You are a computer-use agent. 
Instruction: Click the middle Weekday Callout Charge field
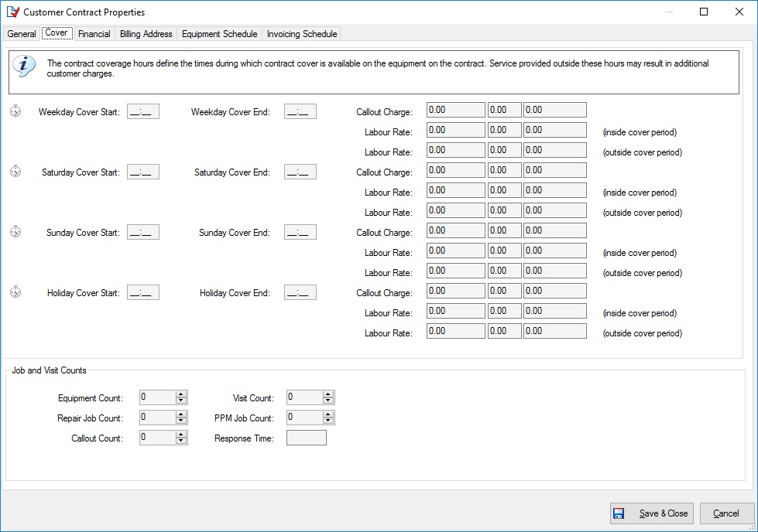[x=505, y=110]
